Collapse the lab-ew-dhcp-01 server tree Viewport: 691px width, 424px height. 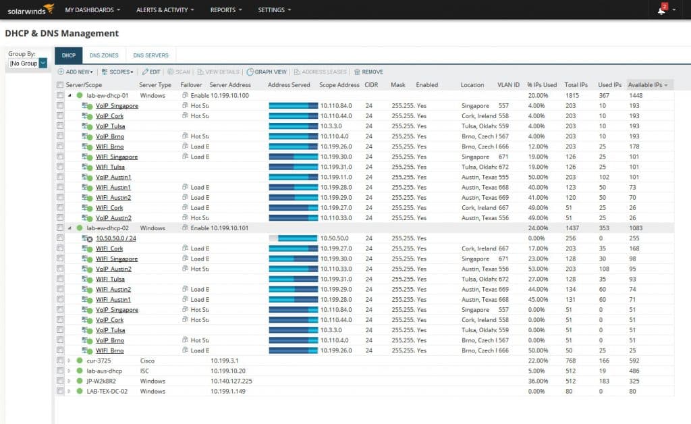70,95
